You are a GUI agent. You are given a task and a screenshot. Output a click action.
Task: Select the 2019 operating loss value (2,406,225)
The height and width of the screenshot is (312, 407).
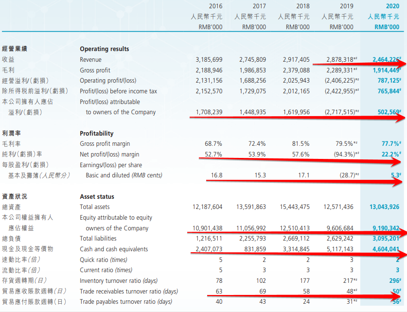tap(338, 80)
